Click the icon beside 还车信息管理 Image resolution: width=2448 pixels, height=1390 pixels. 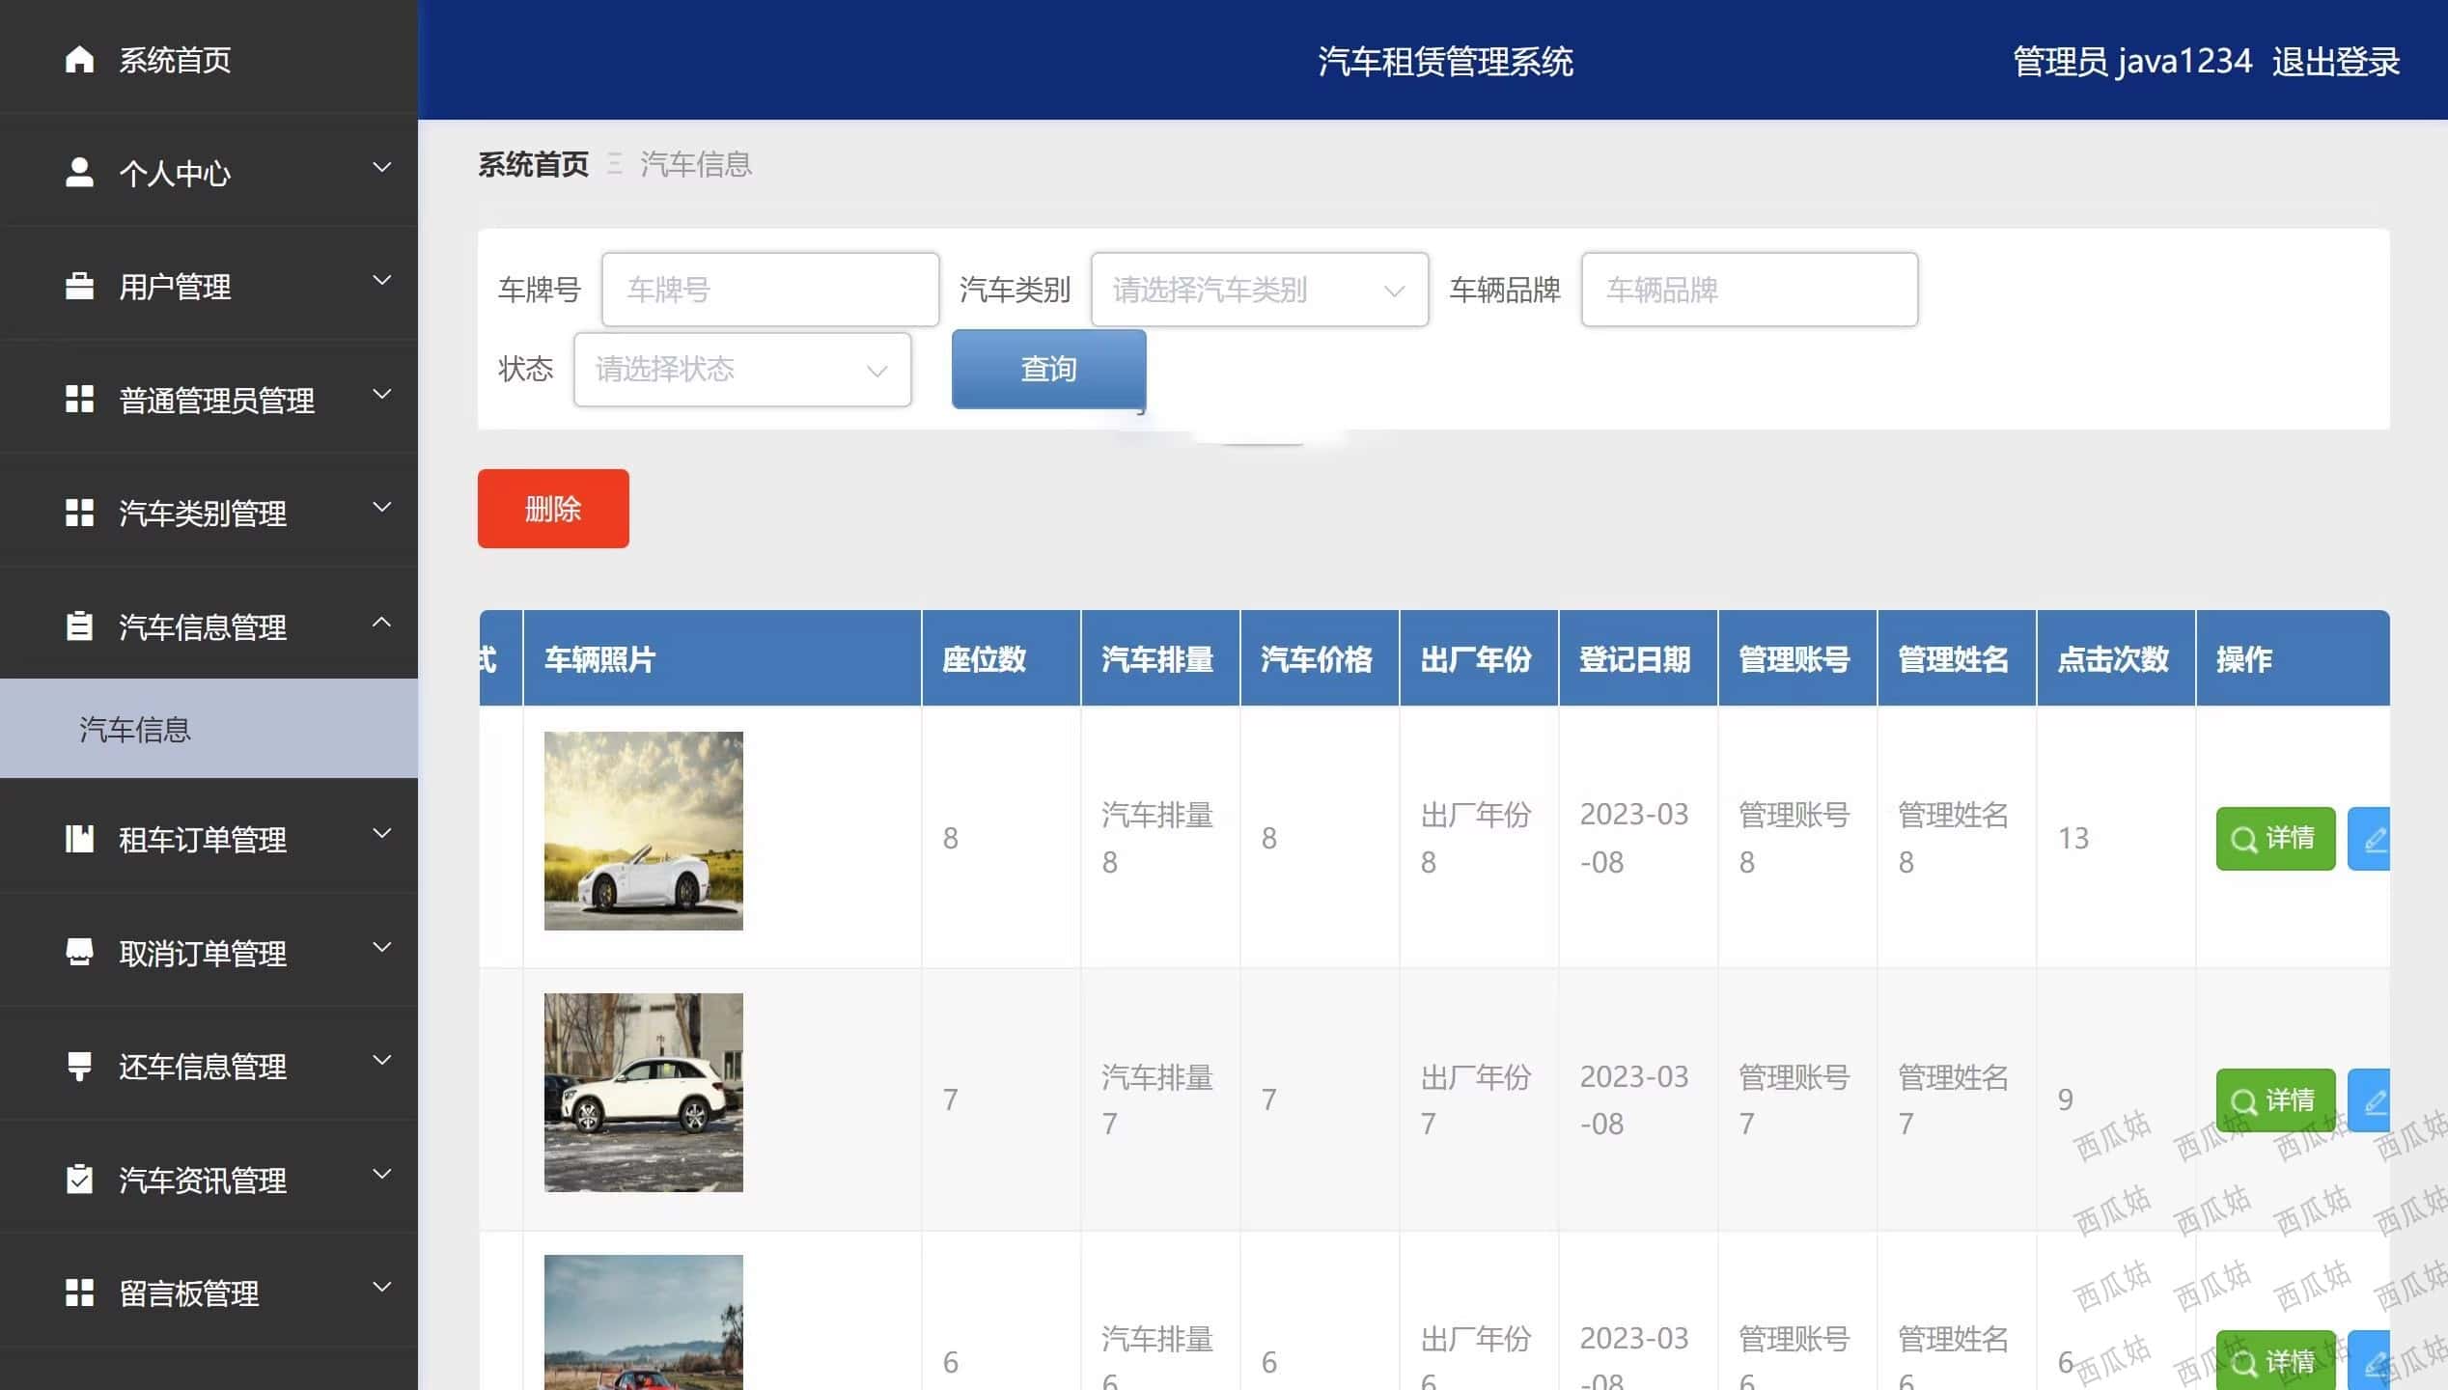(79, 1066)
